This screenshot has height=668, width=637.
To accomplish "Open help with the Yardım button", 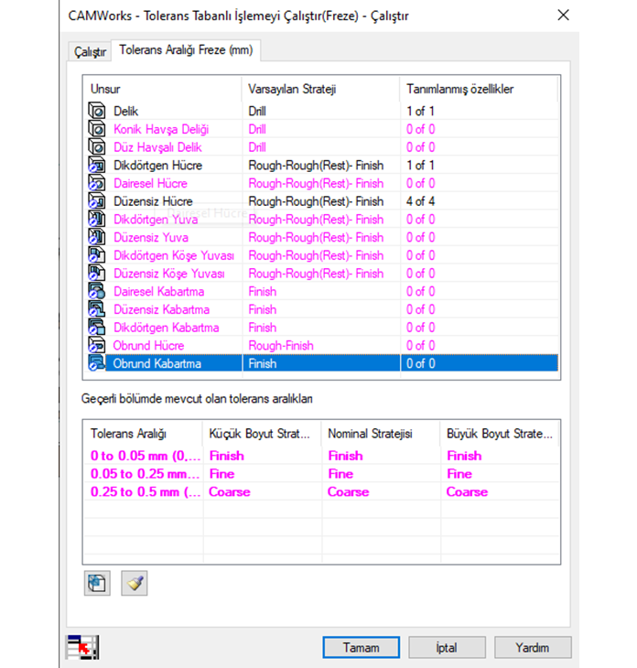I will (531, 647).
